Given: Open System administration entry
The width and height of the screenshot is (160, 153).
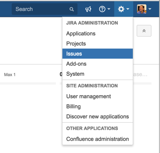Looking at the screenshot, I should 98,74.
